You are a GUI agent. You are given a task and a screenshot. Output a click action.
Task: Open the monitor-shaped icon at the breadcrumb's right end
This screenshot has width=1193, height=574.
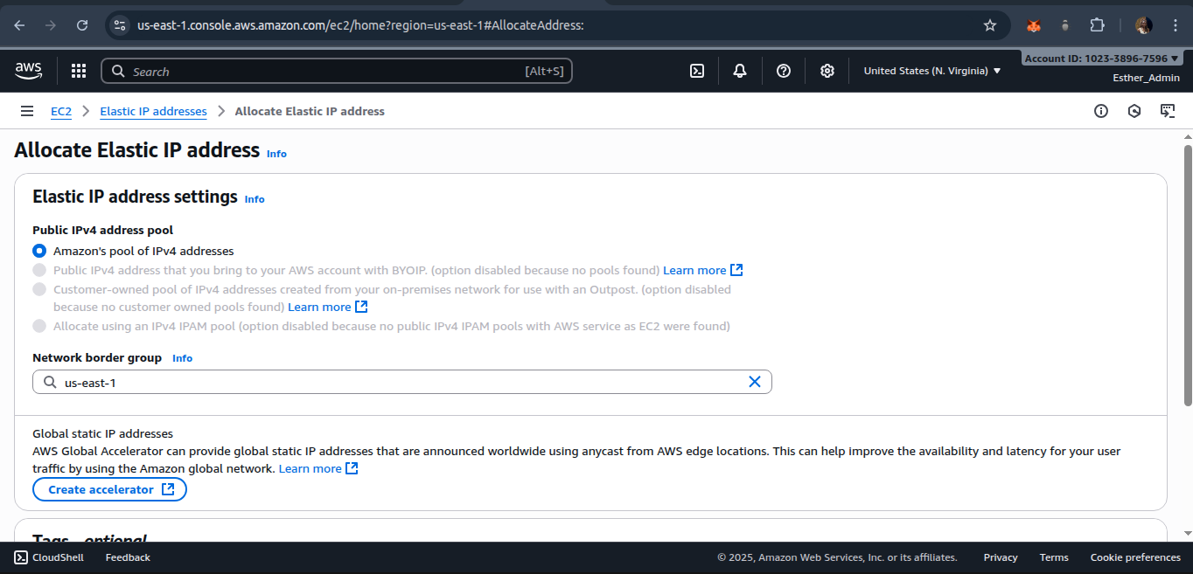(x=1168, y=111)
